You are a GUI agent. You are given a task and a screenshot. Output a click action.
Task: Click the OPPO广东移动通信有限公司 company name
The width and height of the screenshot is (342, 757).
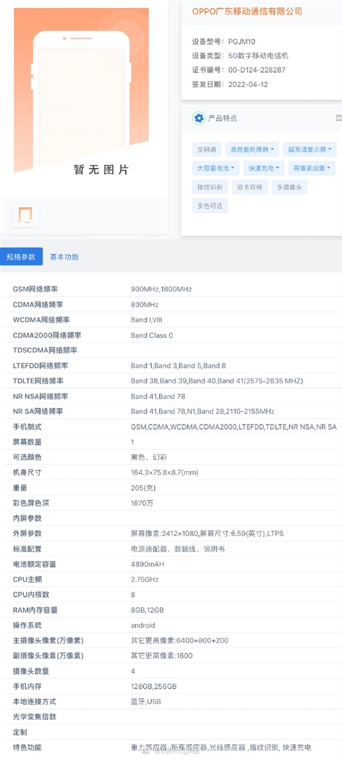247,11
